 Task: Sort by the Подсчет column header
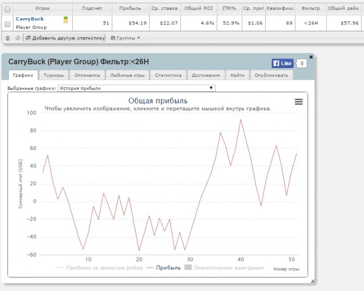coord(92,8)
